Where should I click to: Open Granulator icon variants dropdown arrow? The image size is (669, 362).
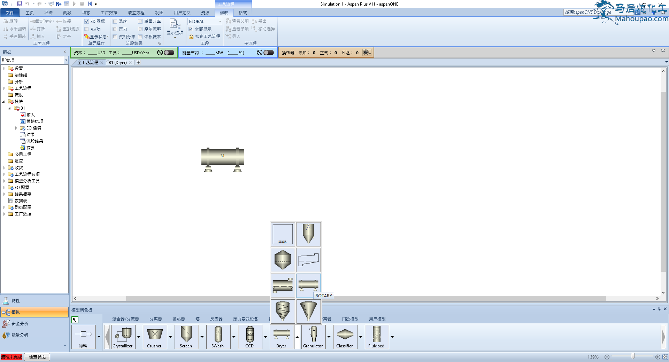click(329, 337)
